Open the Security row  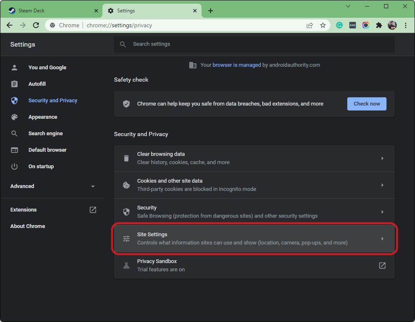point(254,212)
